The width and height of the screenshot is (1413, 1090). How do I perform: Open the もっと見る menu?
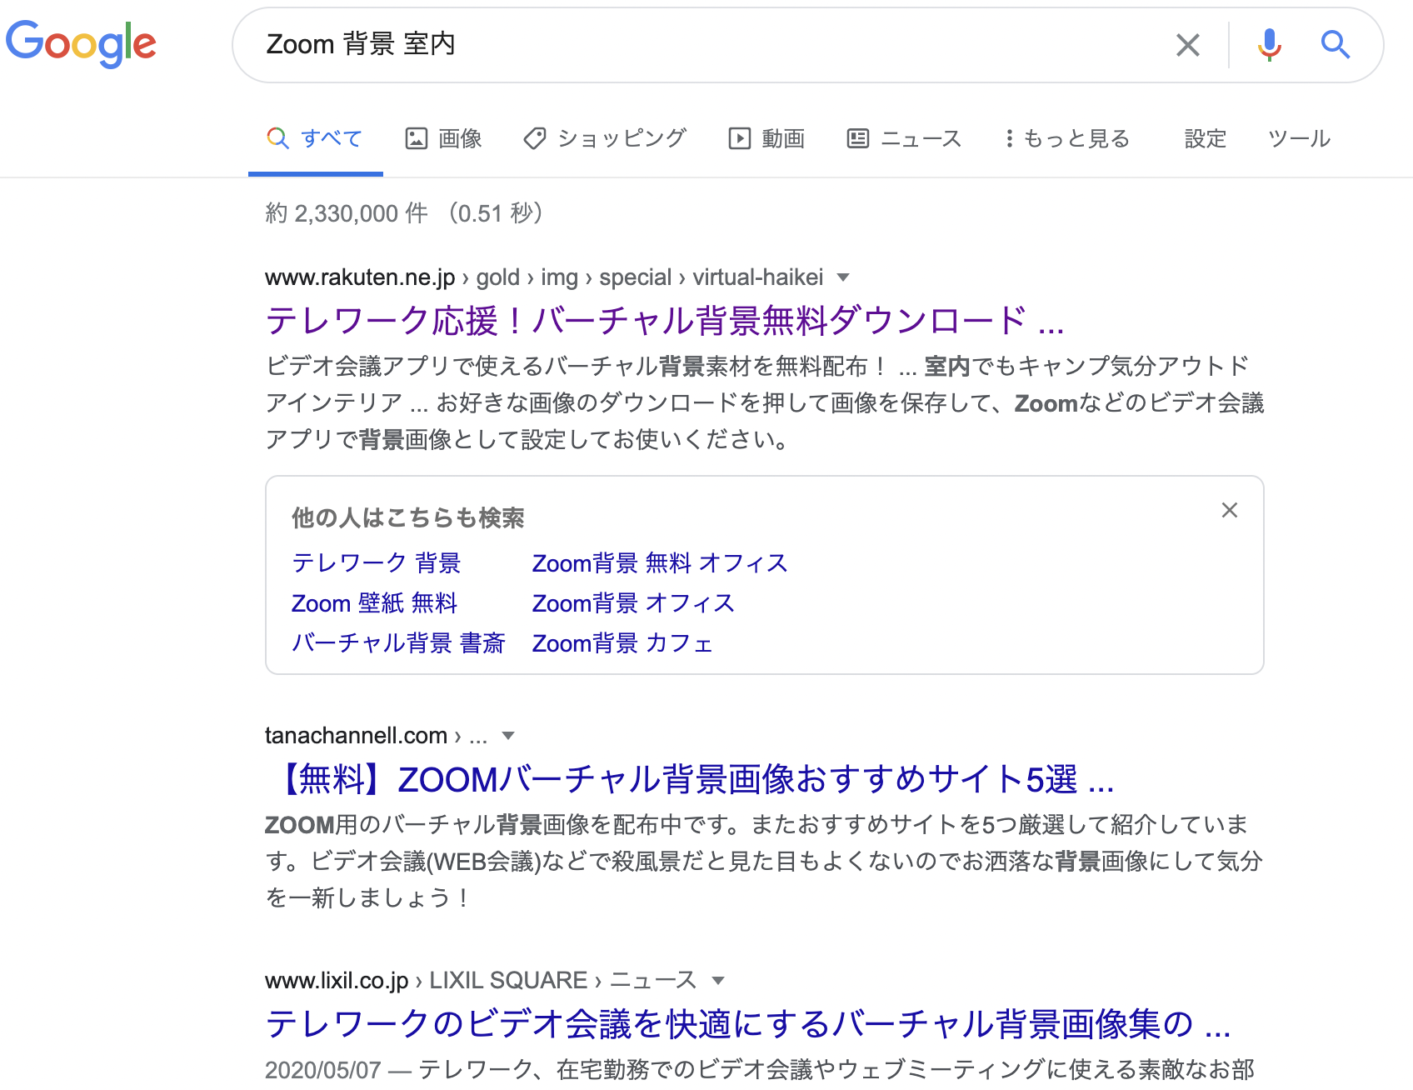1067,138
